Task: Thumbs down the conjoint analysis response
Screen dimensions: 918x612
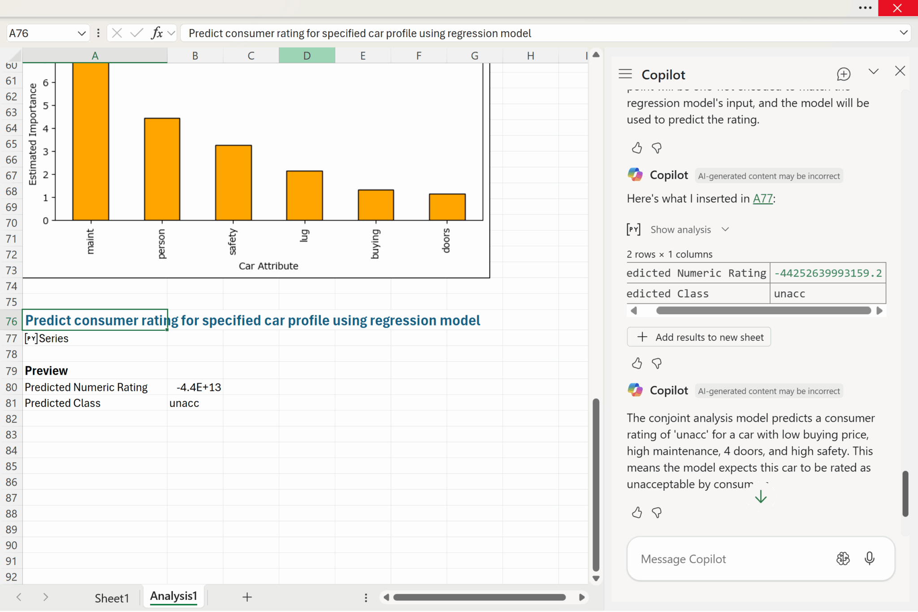Action: click(x=657, y=513)
